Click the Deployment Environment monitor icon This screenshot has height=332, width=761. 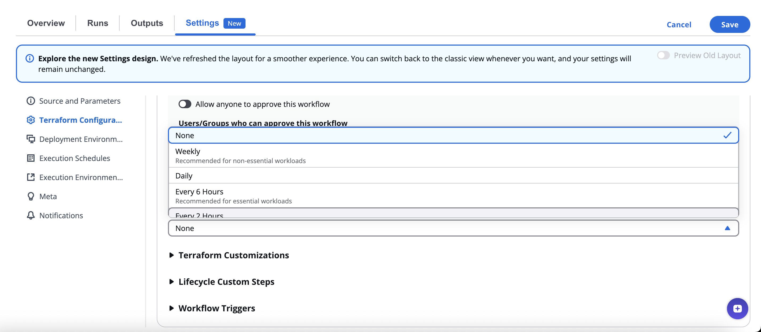click(x=31, y=139)
